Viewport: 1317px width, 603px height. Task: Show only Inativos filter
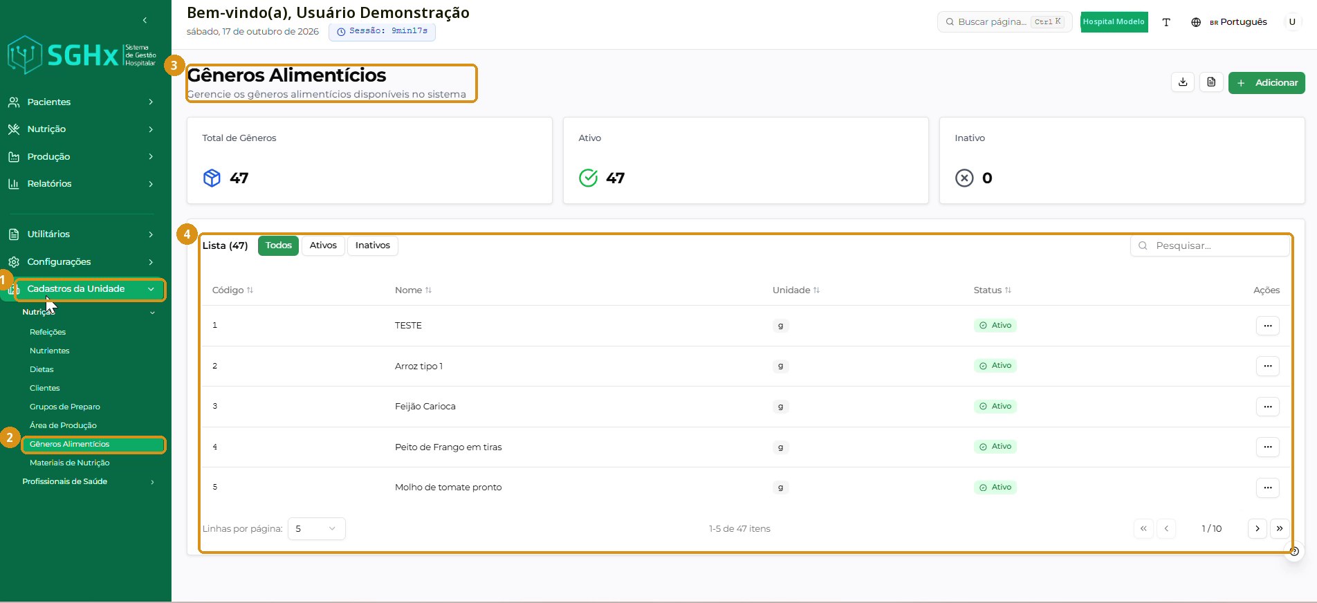372,245
